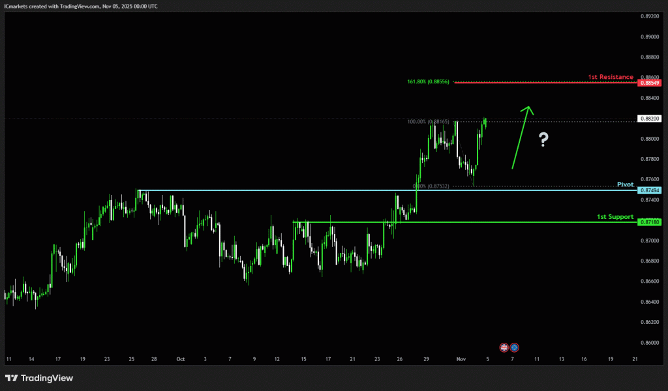Viewport: 668px width, 391px height.
Task: Click the TradingView logo in bottom-left corner
Action: 39,378
